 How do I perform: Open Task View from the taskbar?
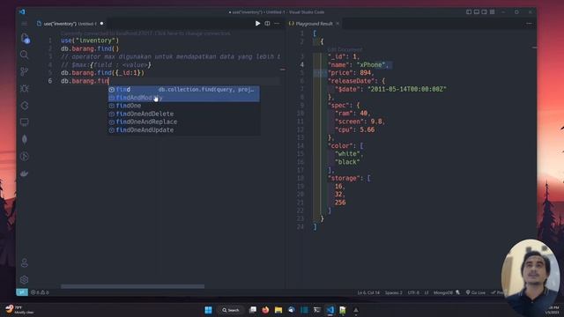253,310
